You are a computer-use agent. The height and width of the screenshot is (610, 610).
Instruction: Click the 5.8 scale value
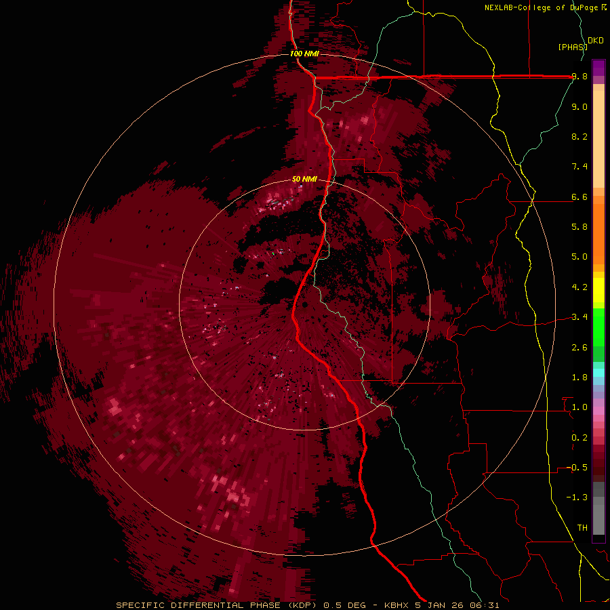pos(579,227)
